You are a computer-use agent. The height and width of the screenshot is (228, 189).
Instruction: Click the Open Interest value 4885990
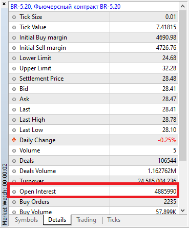165,192
